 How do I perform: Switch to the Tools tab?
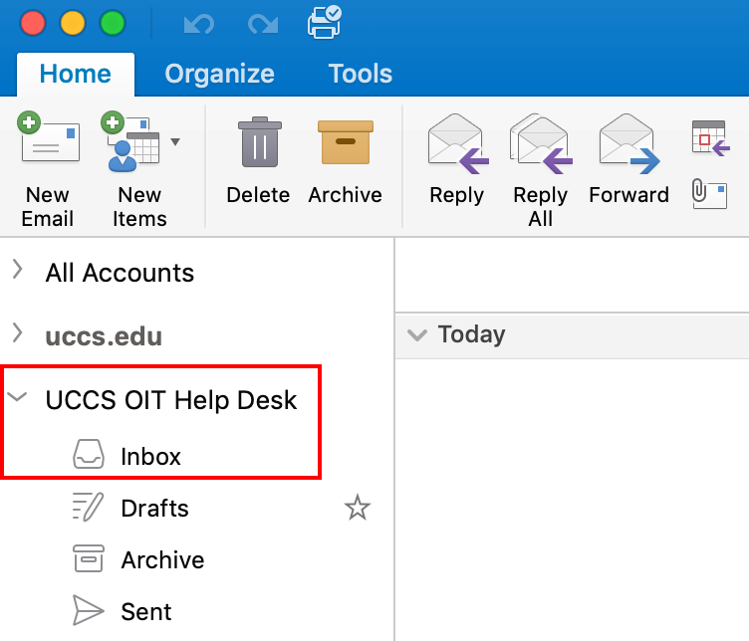click(x=361, y=74)
